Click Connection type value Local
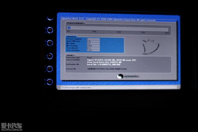198x132 pixels. point(89,57)
